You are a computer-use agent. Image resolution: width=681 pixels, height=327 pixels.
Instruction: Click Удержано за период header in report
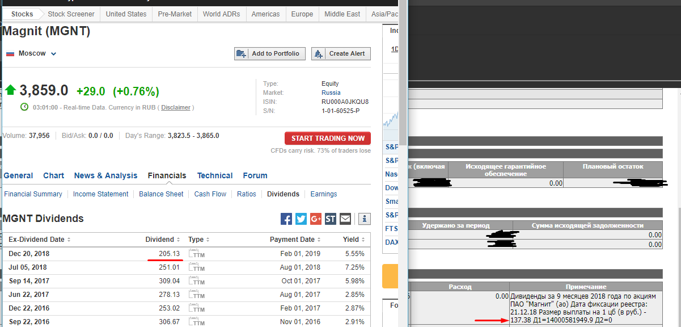[456, 225]
